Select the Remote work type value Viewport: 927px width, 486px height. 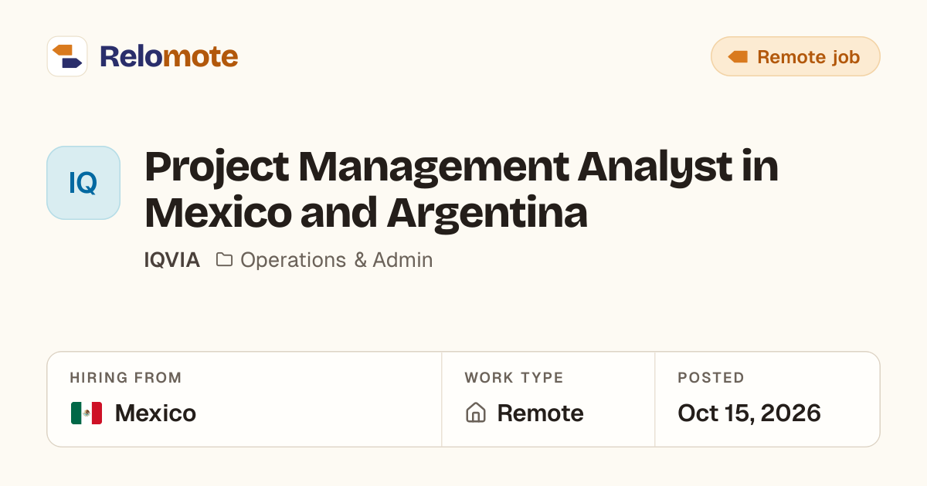(540, 413)
